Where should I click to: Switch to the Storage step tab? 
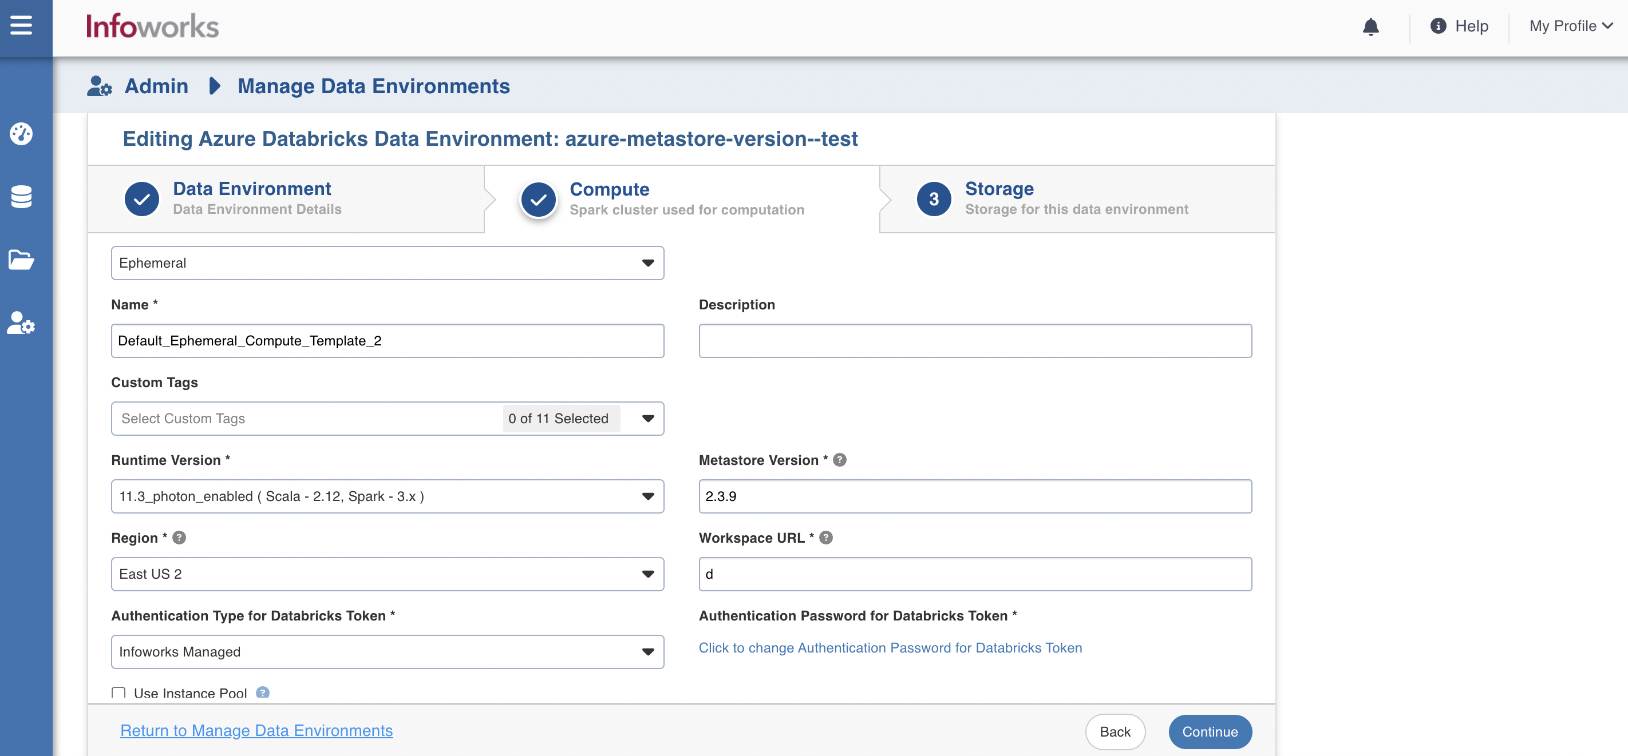click(x=1077, y=200)
